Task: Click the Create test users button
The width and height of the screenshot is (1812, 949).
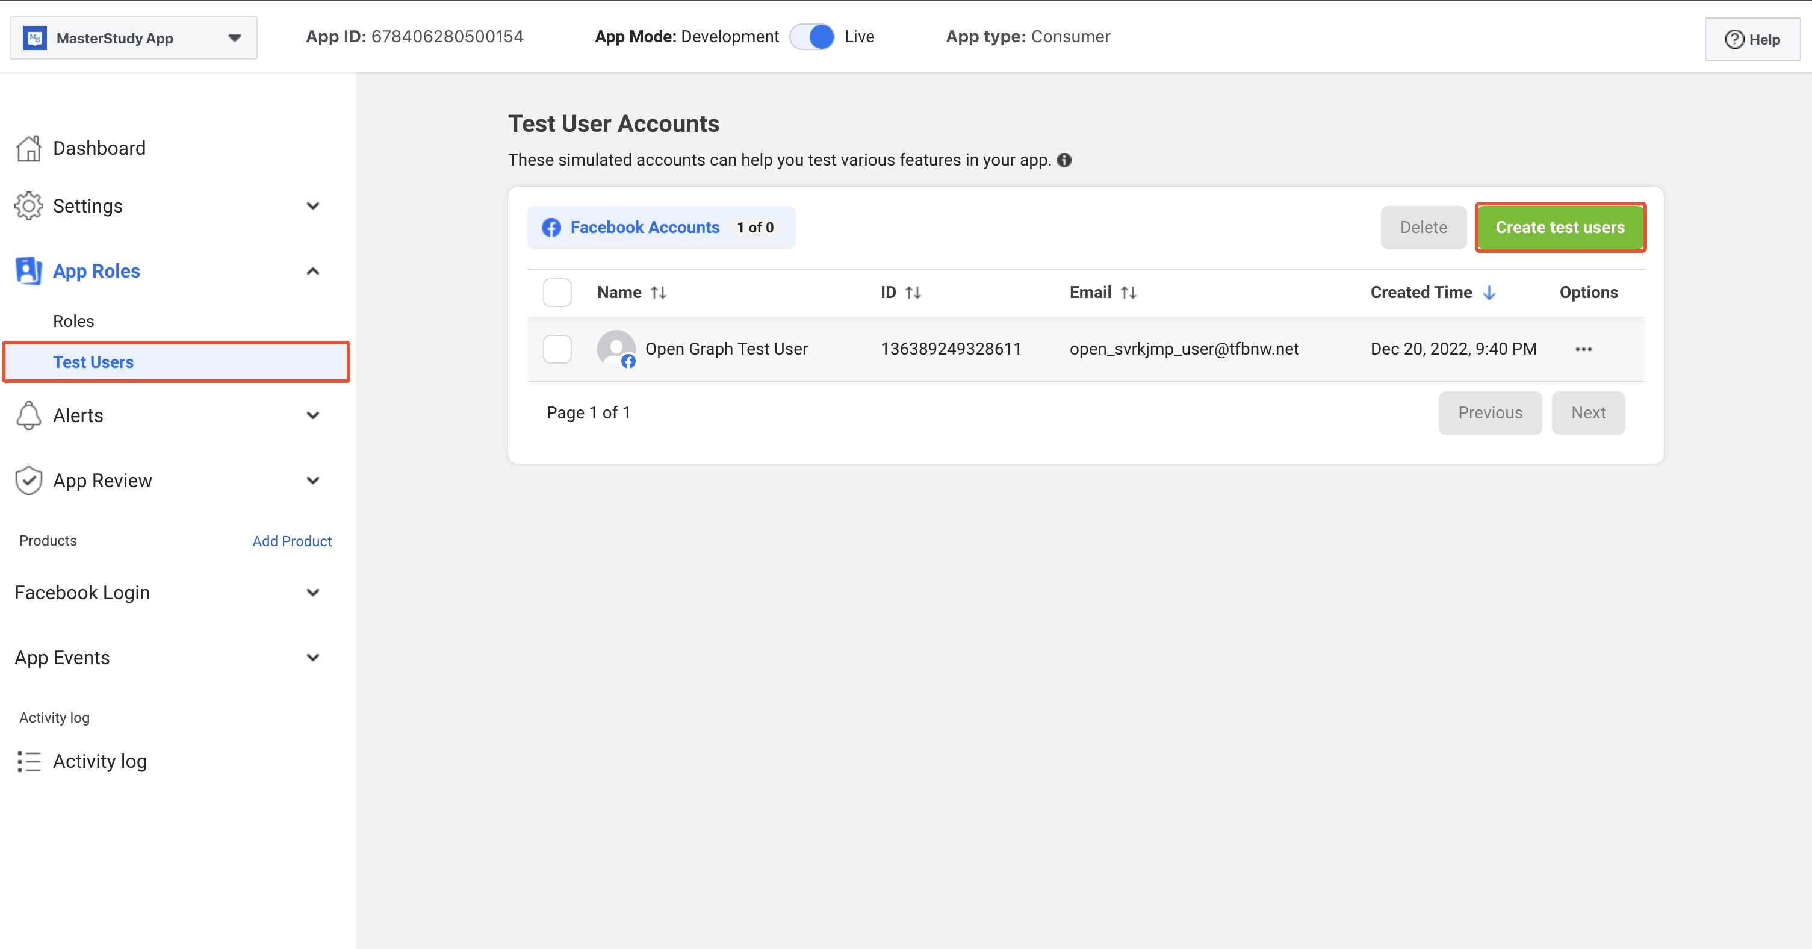Action: click(1560, 227)
